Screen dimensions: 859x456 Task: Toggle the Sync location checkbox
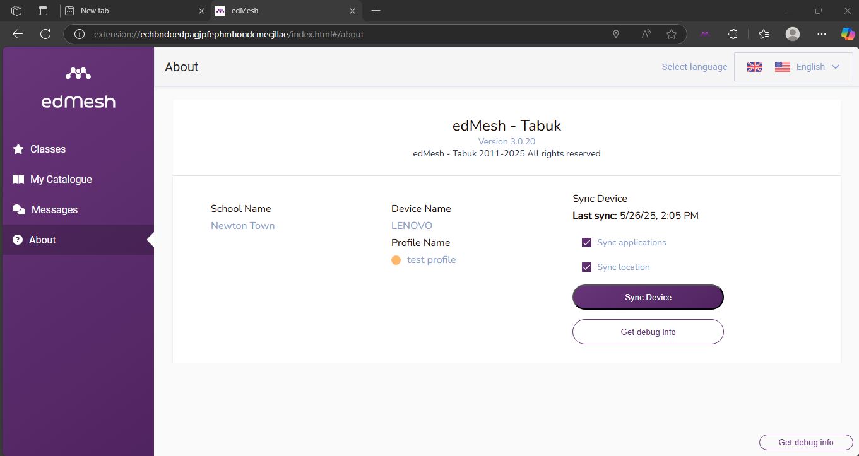(x=587, y=267)
